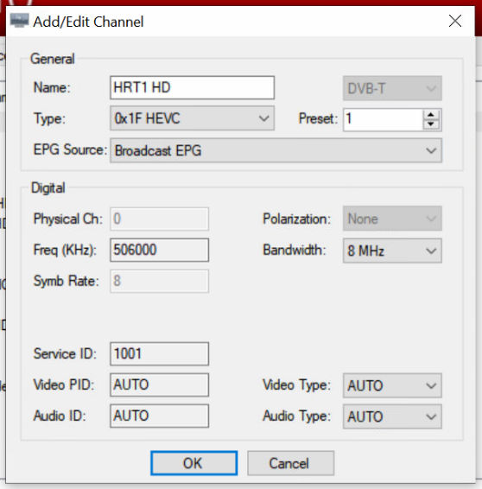This screenshot has width=482, height=489.
Task: Open the Video Type dropdown
Action: (x=392, y=385)
